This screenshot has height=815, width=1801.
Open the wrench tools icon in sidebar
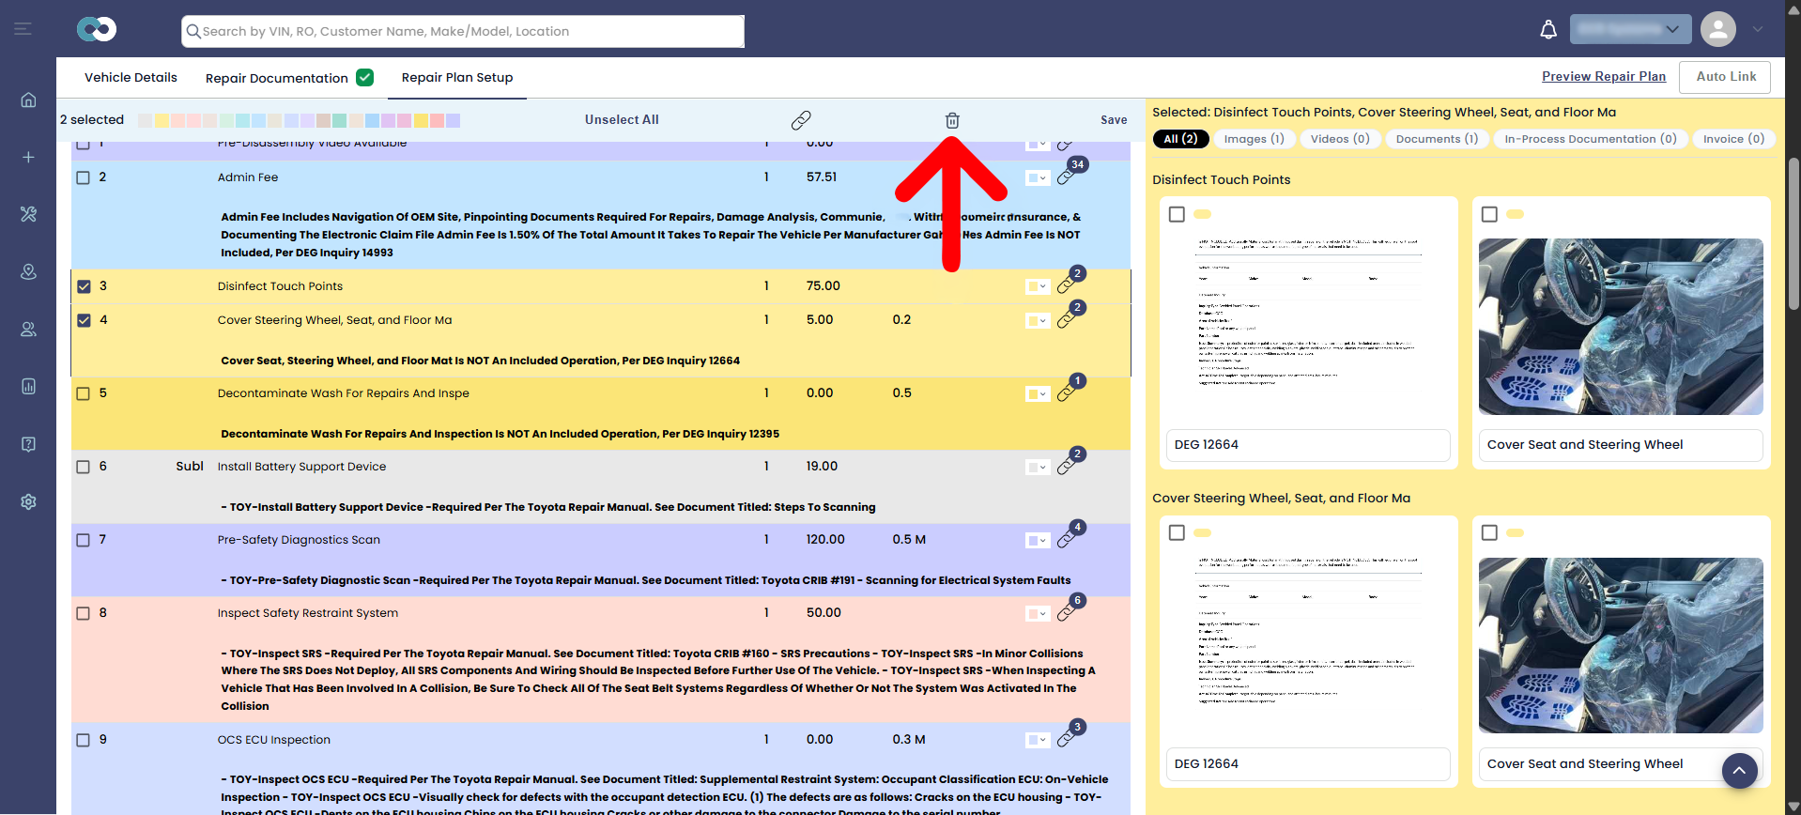pyautogui.click(x=28, y=214)
